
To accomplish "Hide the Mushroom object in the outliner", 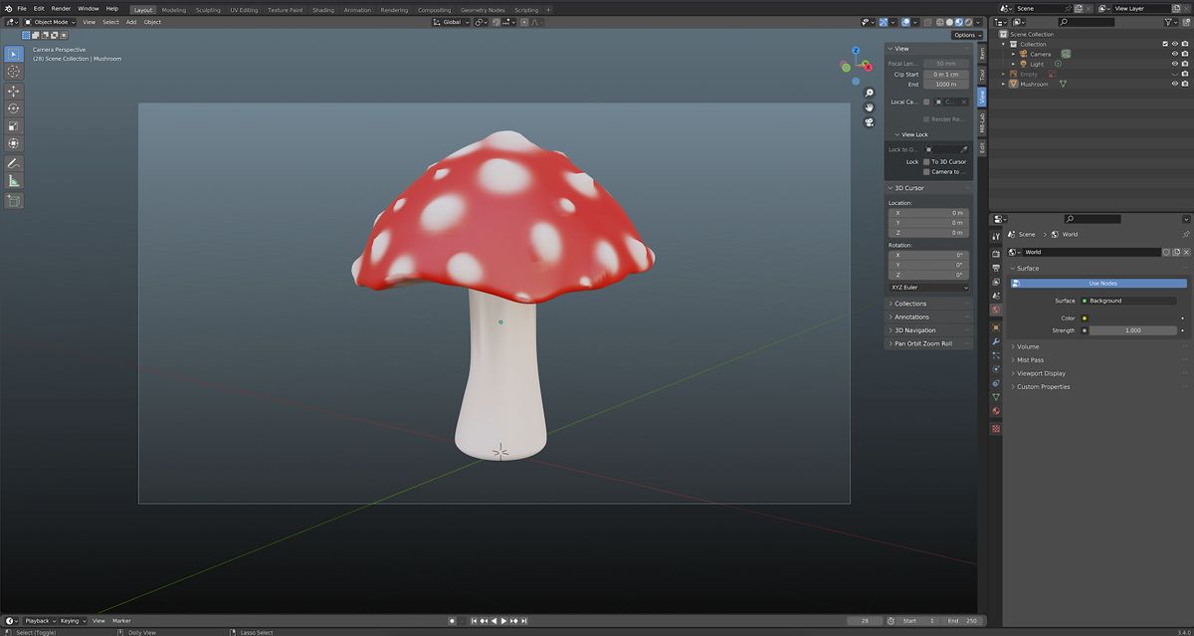I will pyautogui.click(x=1175, y=84).
